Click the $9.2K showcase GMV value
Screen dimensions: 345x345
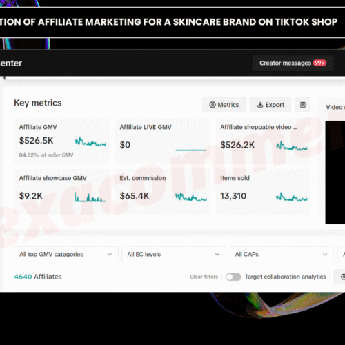[x=30, y=196]
